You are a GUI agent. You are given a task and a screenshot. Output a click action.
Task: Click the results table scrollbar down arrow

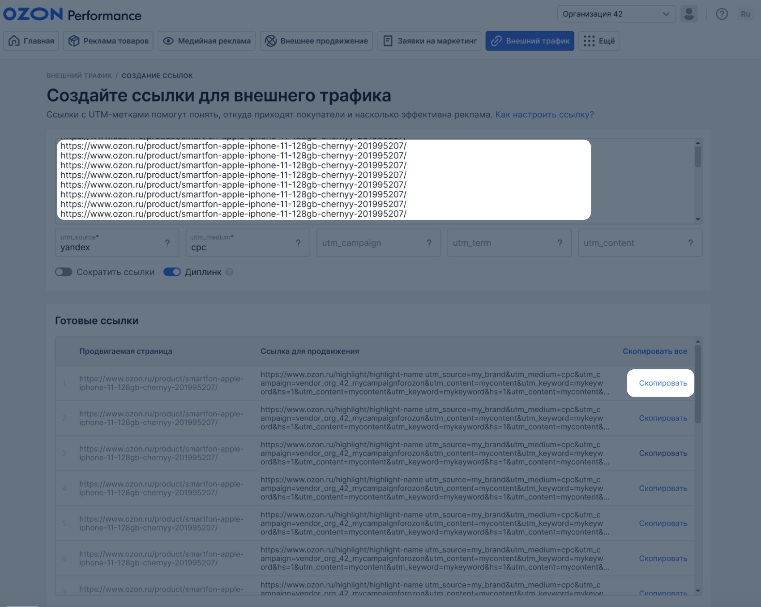pos(698,590)
